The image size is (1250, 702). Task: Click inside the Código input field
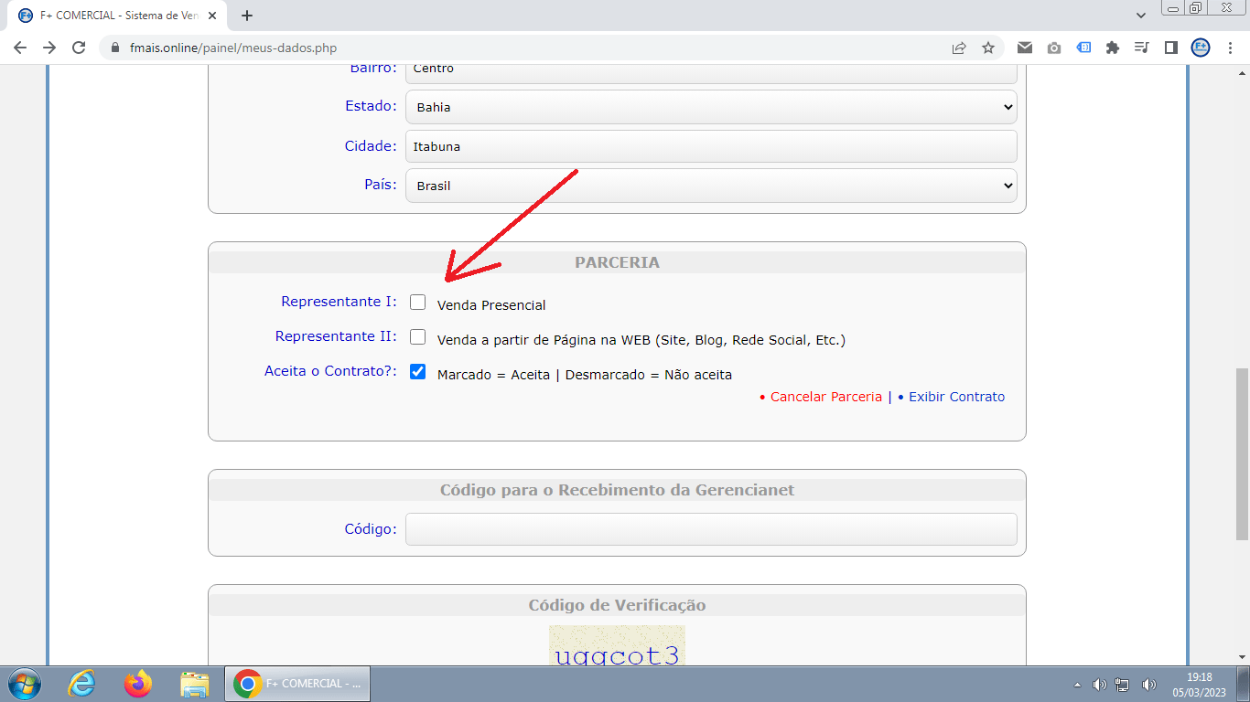pyautogui.click(x=711, y=528)
